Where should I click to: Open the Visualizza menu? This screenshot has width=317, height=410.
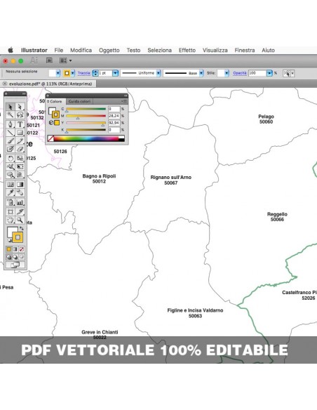(x=215, y=51)
